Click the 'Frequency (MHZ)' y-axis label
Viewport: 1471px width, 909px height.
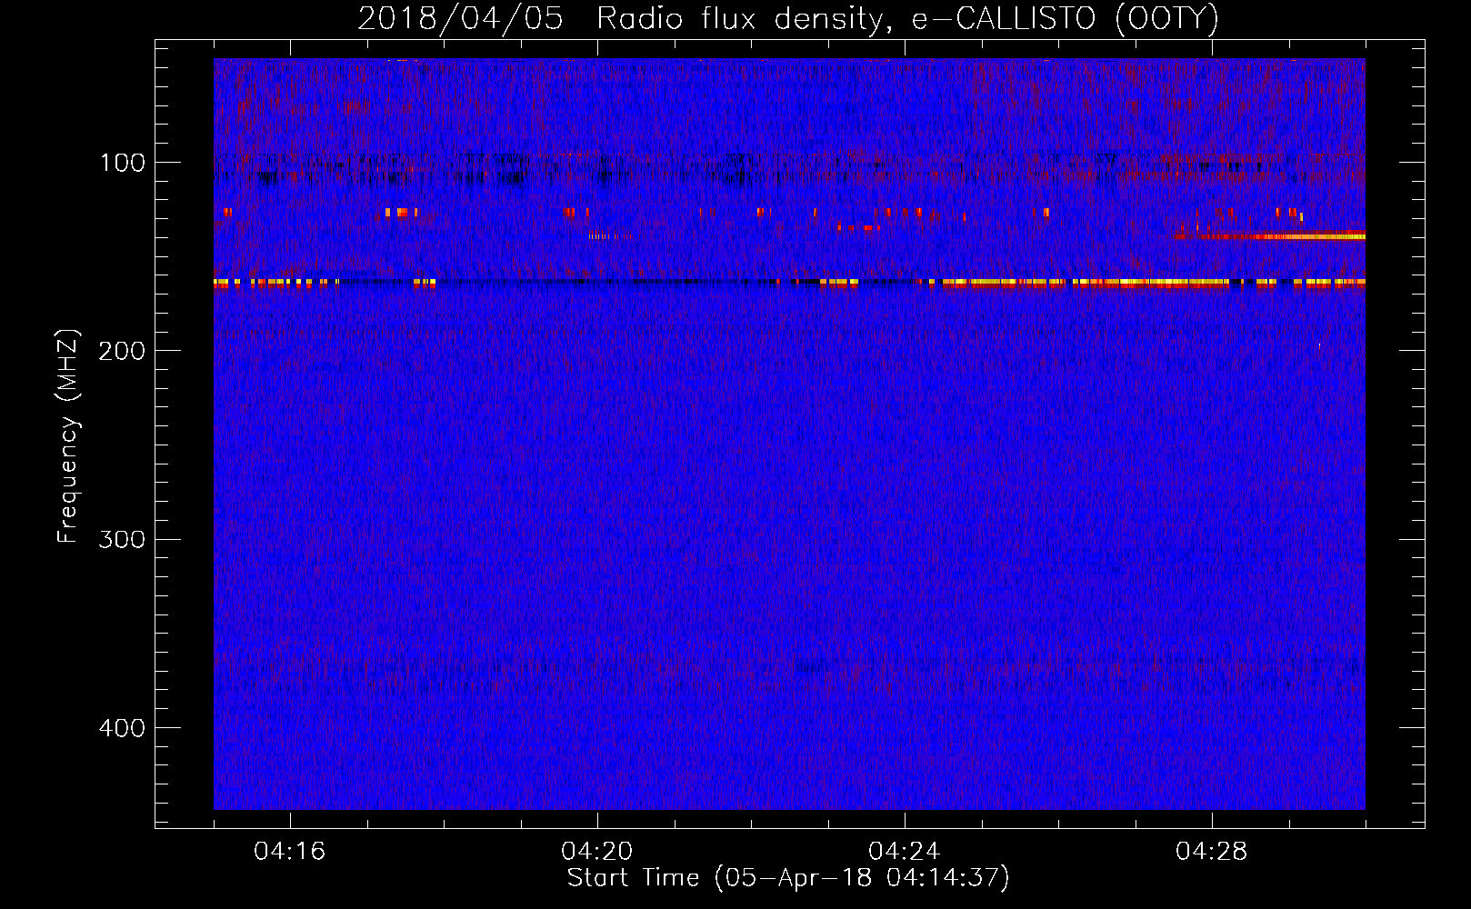tap(68, 435)
